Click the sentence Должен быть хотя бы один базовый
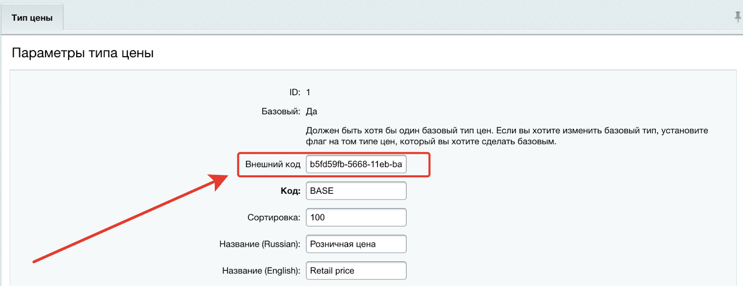The image size is (743, 286). (399, 130)
